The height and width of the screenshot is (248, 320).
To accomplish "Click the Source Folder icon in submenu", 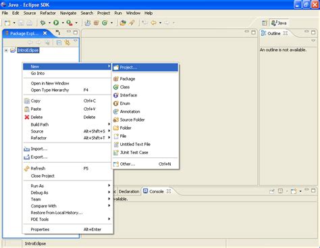I will coord(116,120).
